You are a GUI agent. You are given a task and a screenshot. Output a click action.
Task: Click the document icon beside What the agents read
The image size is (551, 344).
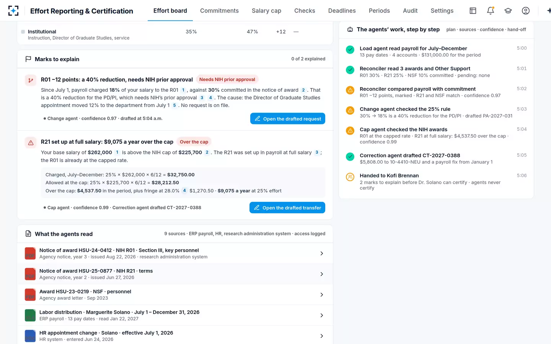tap(28, 234)
